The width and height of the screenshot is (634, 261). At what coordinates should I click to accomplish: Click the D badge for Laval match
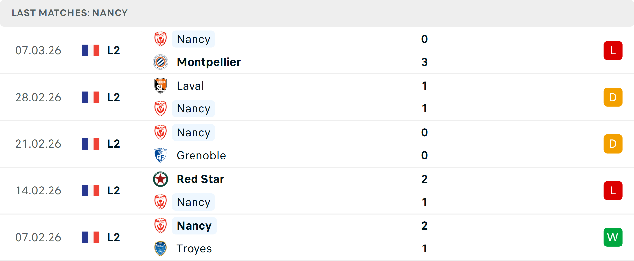(613, 97)
